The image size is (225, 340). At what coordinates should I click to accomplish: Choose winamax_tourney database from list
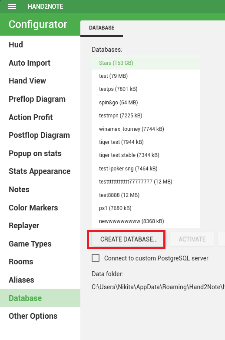click(x=146, y=129)
